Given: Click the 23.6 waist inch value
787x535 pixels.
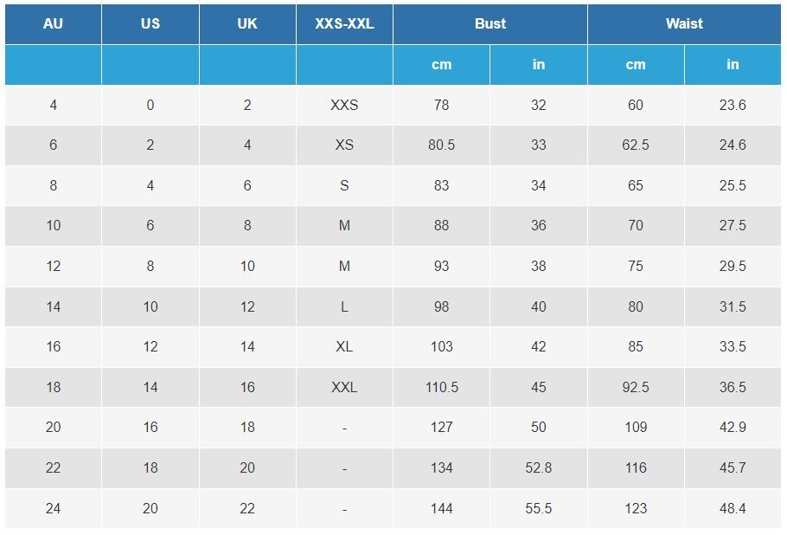Looking at the screenshot, I should (x=733, y=105).
